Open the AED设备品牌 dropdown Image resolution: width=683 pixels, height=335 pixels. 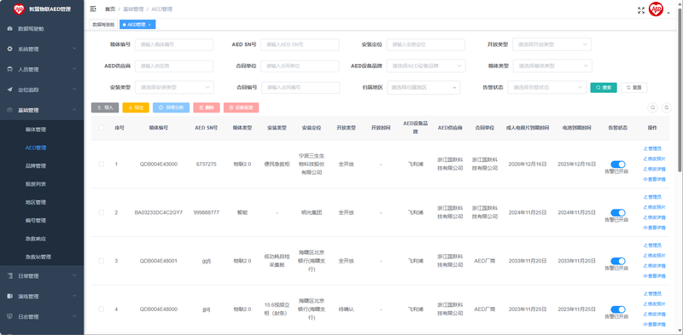[426, 66]
